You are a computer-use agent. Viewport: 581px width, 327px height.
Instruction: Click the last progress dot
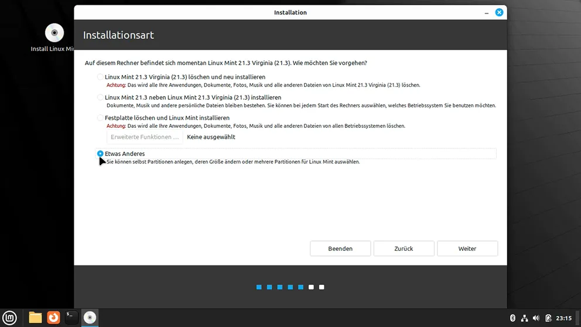tap(322, 287)
